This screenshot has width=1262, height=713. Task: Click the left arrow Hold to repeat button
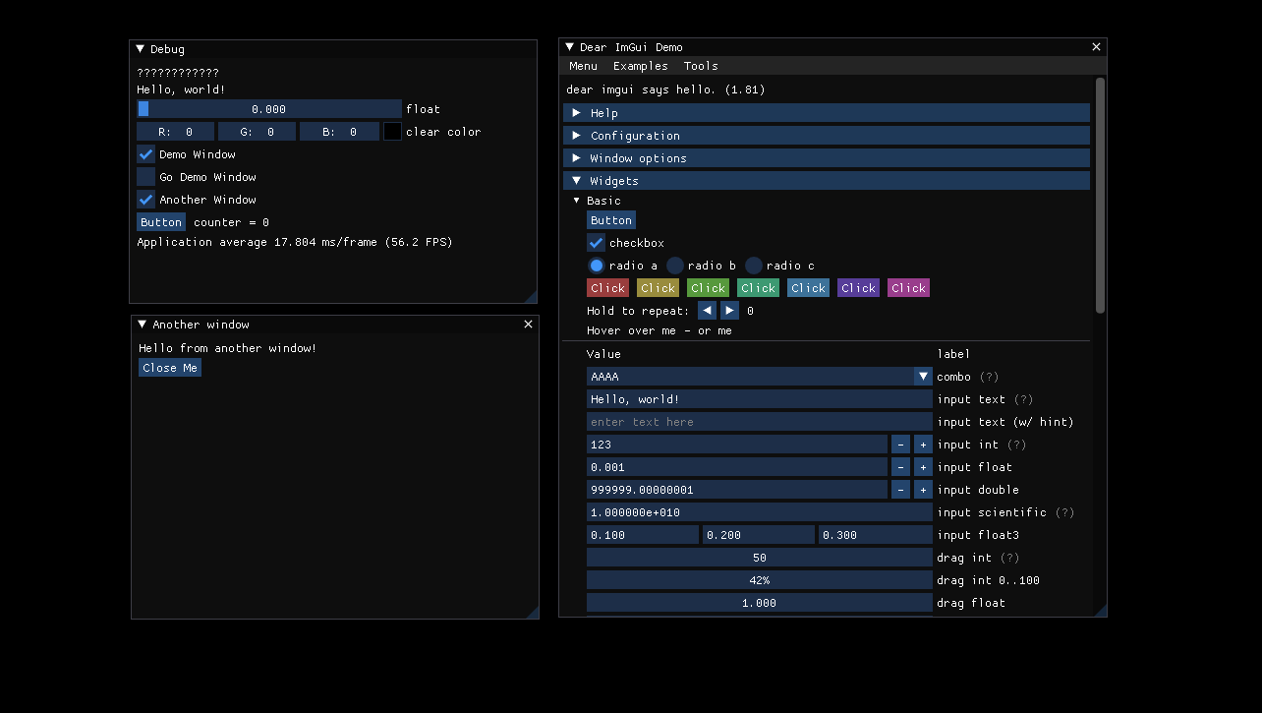(x=707, y=311)
